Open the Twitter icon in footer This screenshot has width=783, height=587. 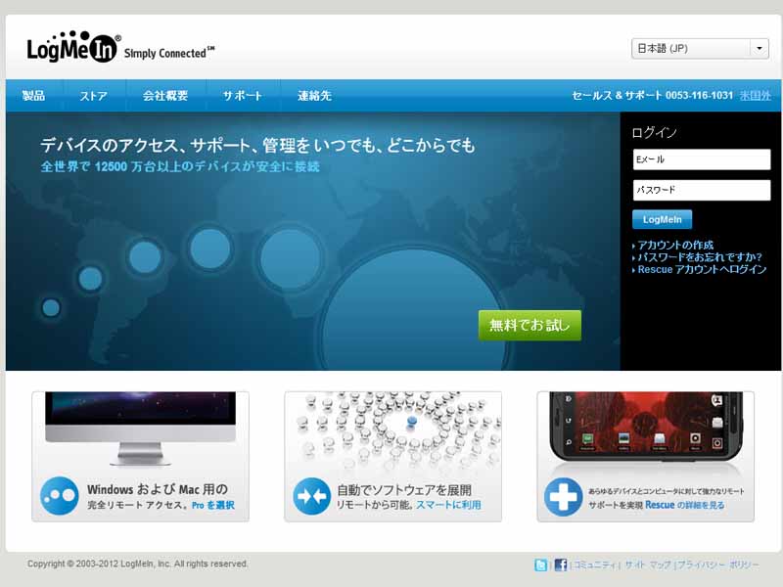click(541, 564)
